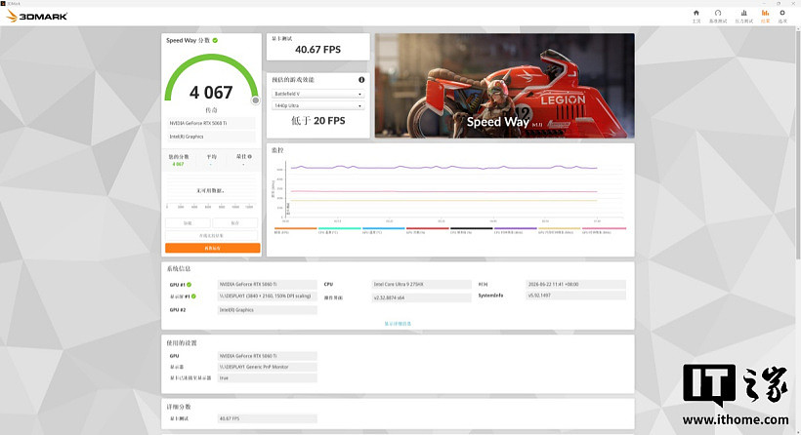Click "Intel(R) Graphics" under the score gauge
The height and width of the screenshot is (435, 801).
tap(211, 137)
